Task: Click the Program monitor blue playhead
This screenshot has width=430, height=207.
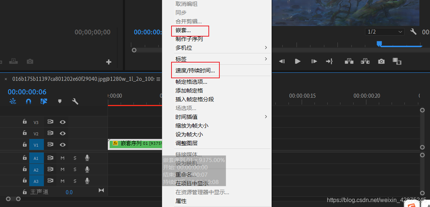Action: pos(379,44)
